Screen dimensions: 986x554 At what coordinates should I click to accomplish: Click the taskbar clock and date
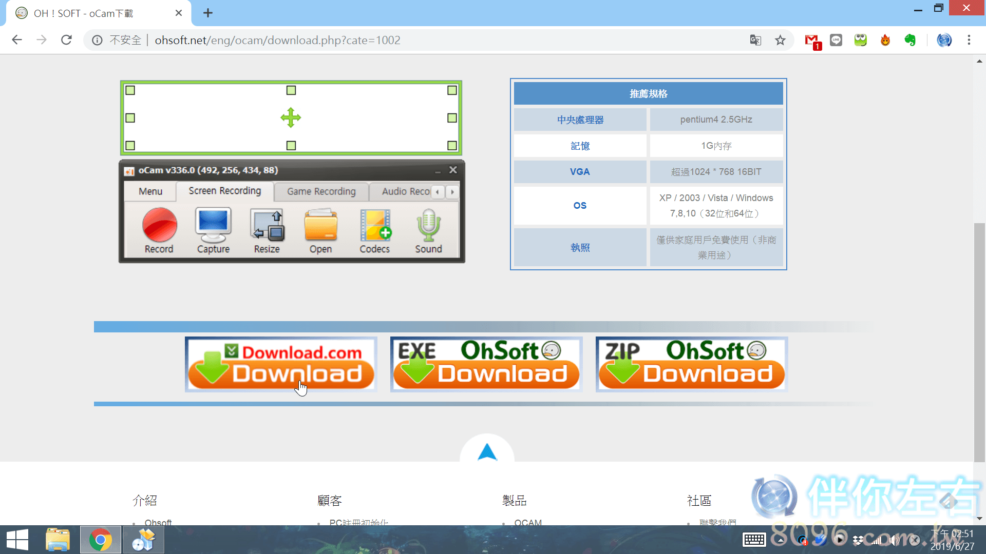click(x=953, y=540)
